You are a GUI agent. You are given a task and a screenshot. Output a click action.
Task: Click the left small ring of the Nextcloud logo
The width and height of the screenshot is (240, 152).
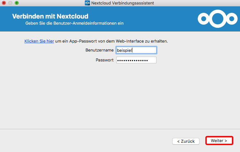[x=204, y=19]
